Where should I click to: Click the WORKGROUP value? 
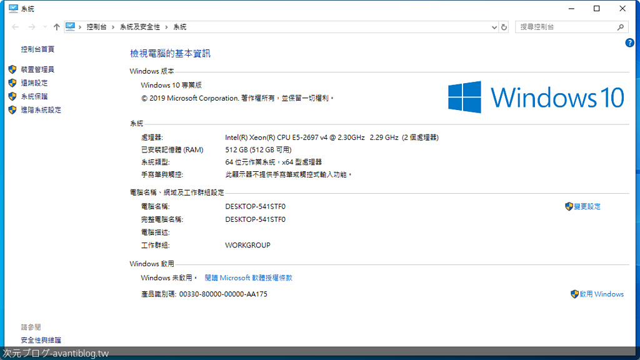[x=247, y=245]
